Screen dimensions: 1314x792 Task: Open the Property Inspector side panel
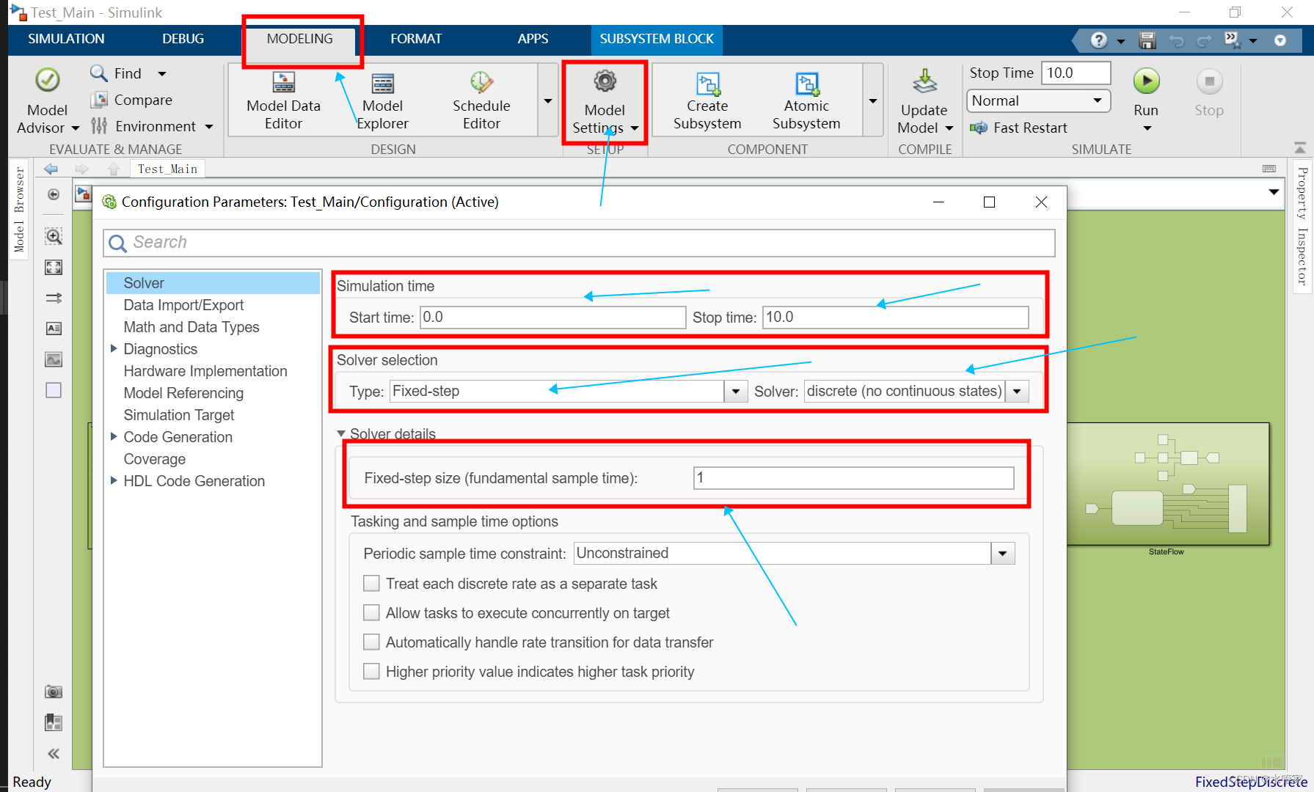[1302, 226]
